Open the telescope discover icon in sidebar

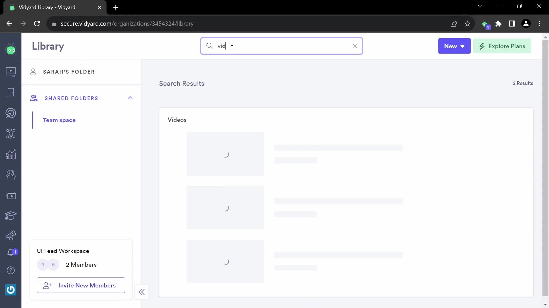pyautogui.click(x=11, y=236)
